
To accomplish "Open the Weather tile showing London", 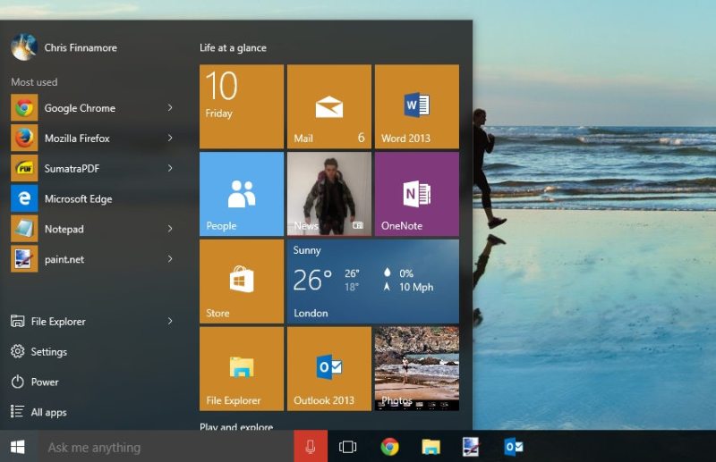I will 373,281.
